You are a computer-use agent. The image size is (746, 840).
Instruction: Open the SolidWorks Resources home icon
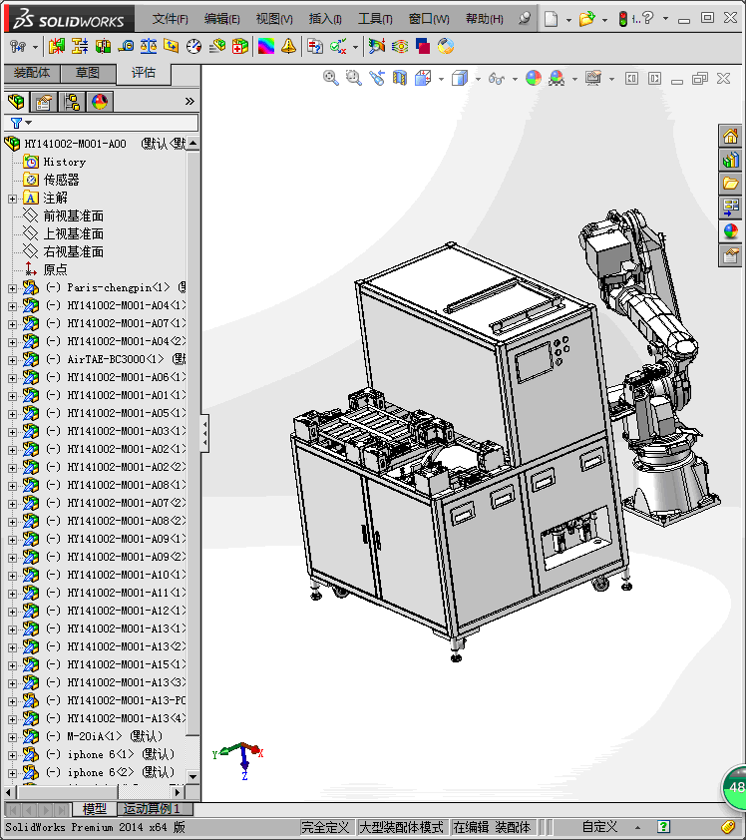731,137
